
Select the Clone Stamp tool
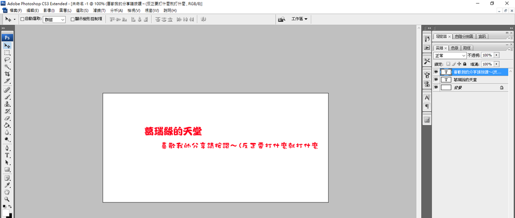click(x=7, y=104)
